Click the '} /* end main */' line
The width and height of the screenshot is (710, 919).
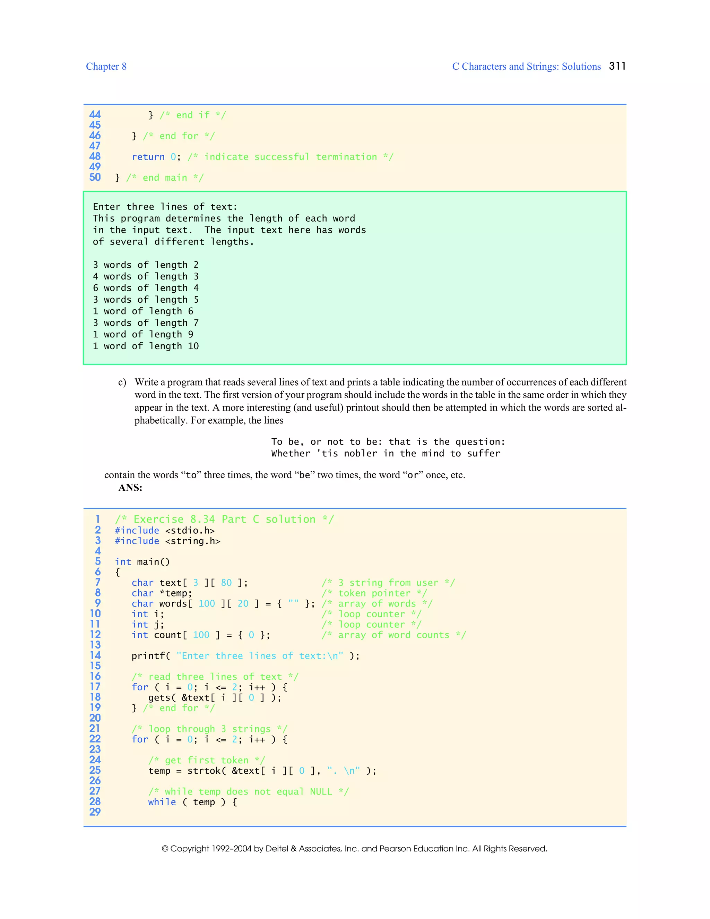coord(159,178)
